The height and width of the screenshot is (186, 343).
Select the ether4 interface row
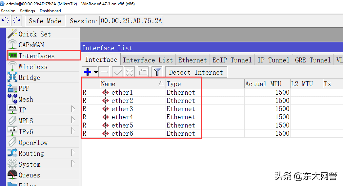point(212,117)
